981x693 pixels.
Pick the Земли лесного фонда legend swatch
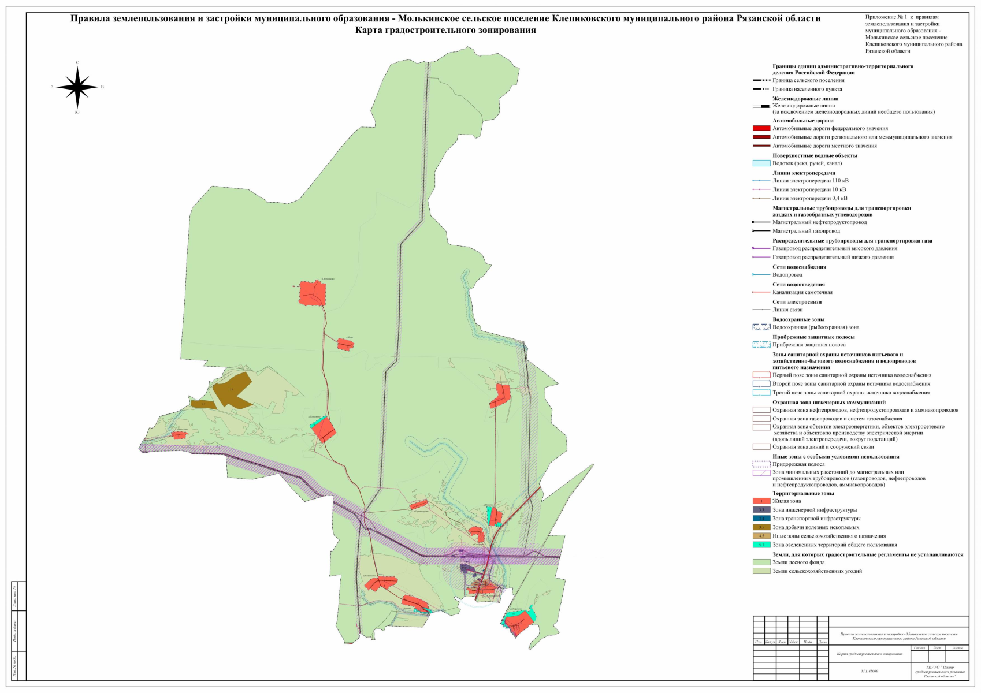[761, 562]
